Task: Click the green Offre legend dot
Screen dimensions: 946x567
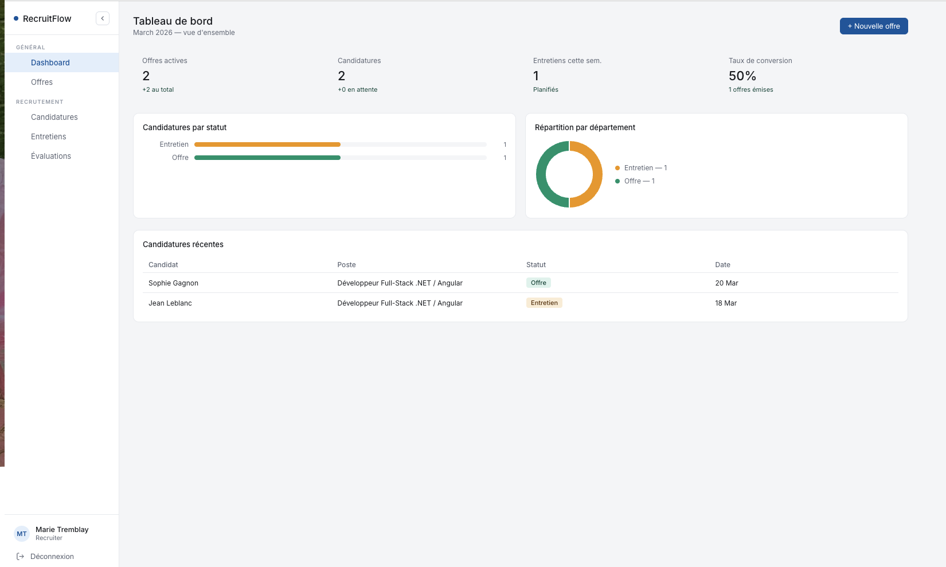Action: point(617,181)
